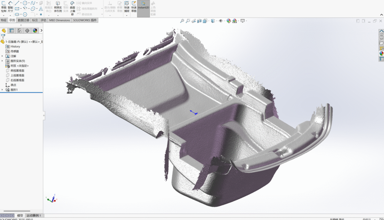
Task: Toggle Rapid Sketch (快速草图) mode
Action: (x=134, y=7)
